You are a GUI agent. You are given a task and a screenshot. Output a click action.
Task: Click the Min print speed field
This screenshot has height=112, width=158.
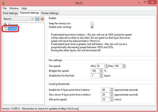[x=106, y=100]
